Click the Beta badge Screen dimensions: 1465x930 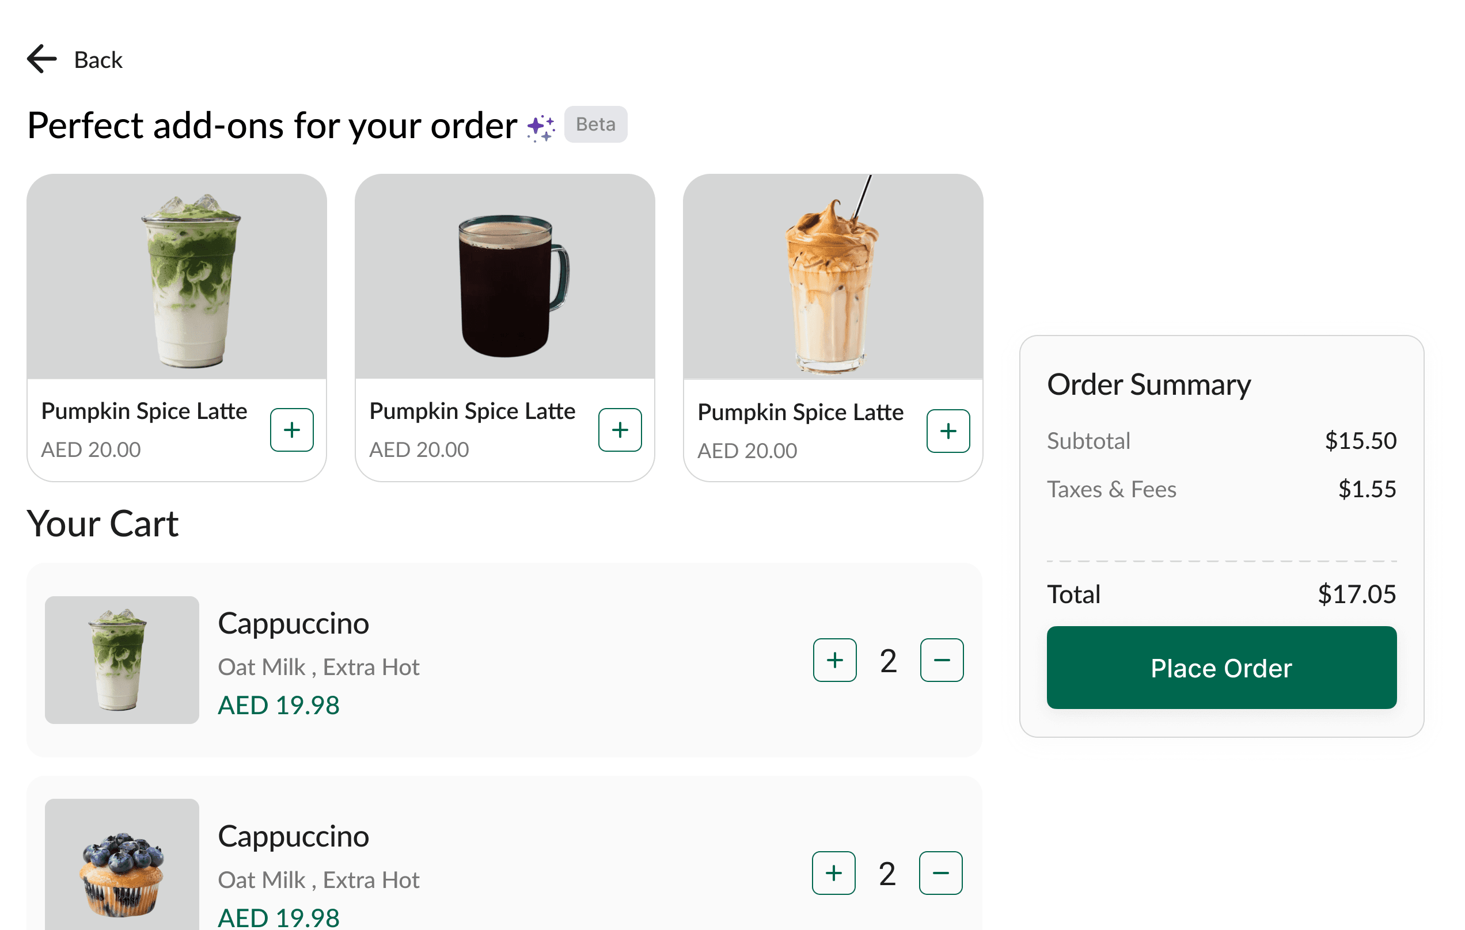coord(595,124)
